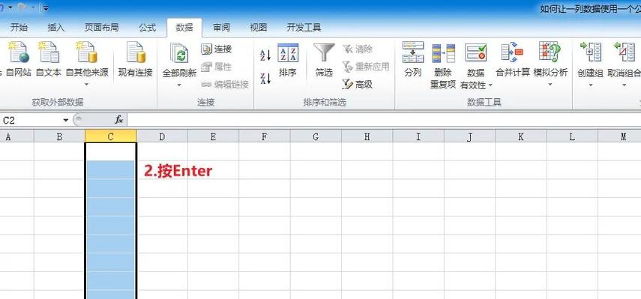Viewport: 641px width, 299px height.
Task: Select column header M
Action: (619, 136)
